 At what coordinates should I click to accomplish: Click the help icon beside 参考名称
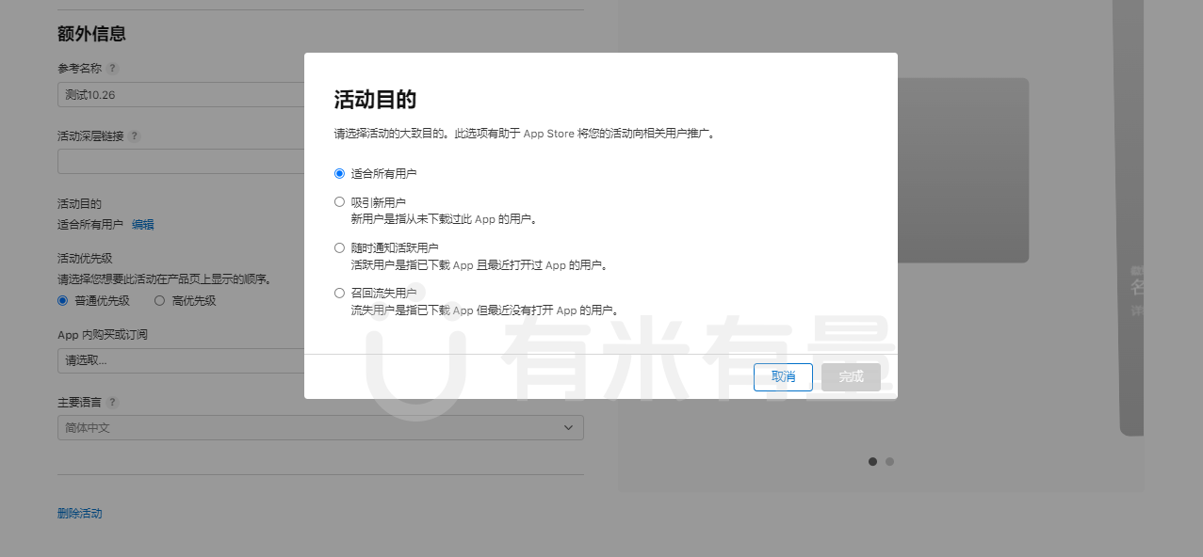pyautogui.click(x=113, y=69)
